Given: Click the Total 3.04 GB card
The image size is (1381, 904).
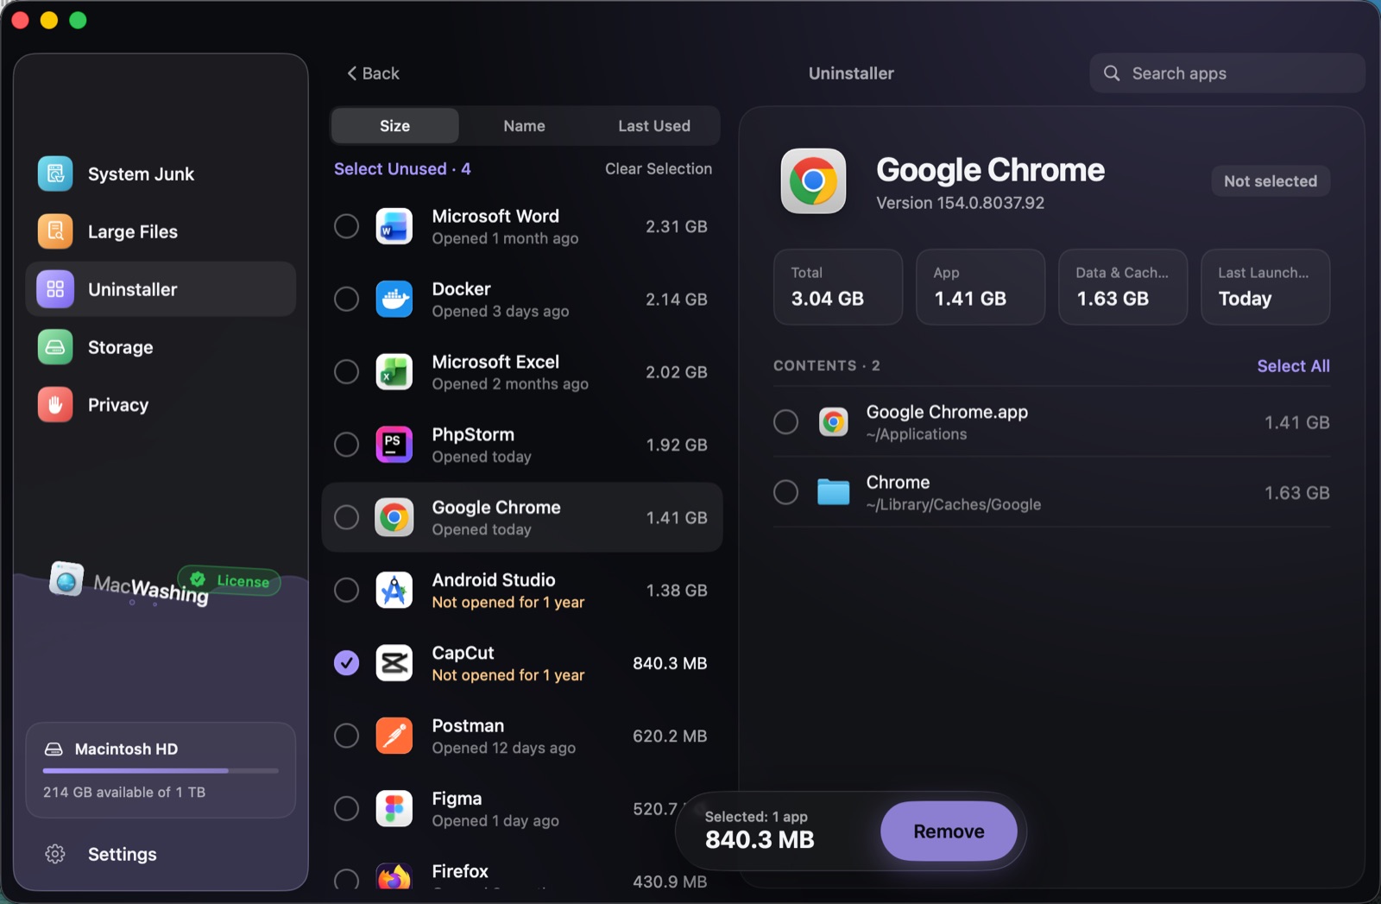Looking at the screenshot, I should click(x=838, y=288).
